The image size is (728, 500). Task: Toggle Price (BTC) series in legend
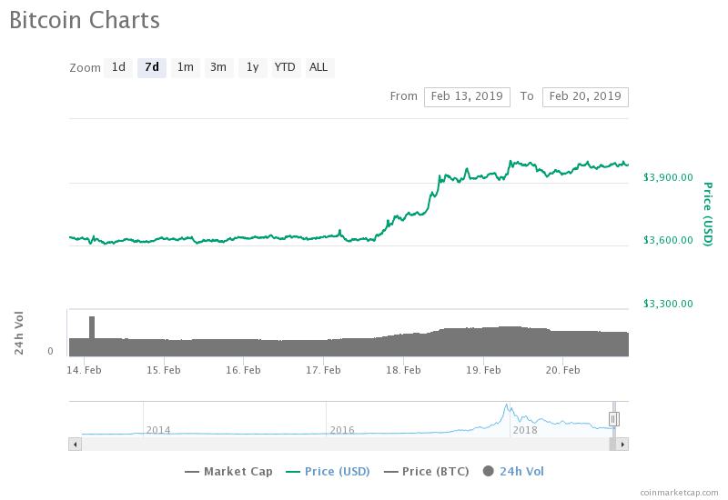tap(426, 472)
